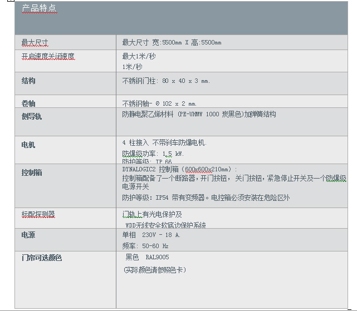Select the 最大尺寸 row label
The width and height of the screenshot is (357, 311).
35,42
